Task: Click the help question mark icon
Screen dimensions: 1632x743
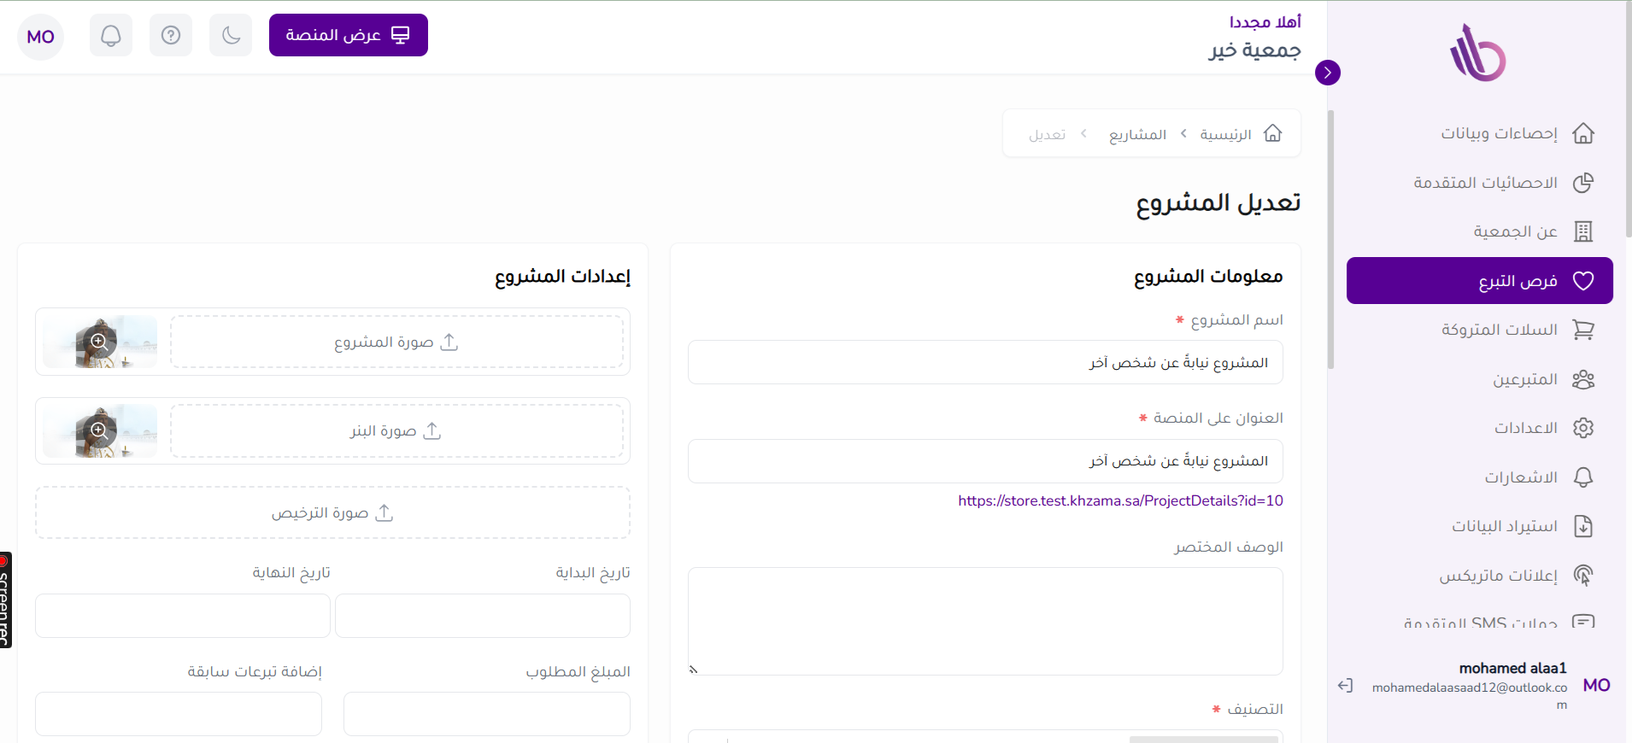Action: (x=171, y=35)
